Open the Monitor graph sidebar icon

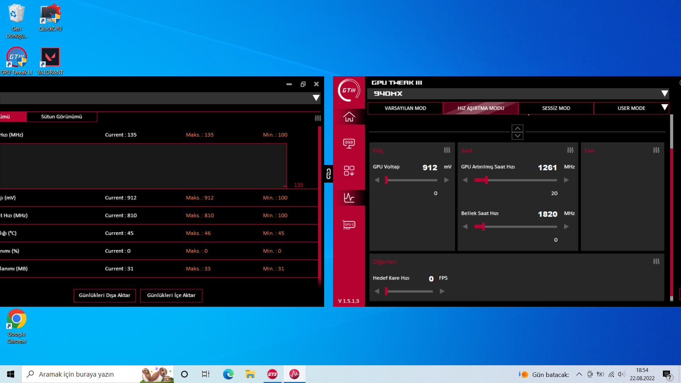pos(349,198)
